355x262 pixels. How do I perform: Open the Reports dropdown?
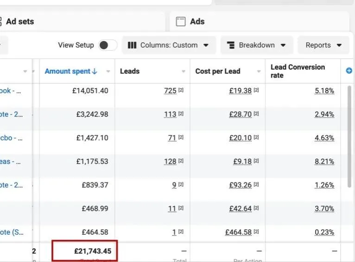click(x=323, y=45)
